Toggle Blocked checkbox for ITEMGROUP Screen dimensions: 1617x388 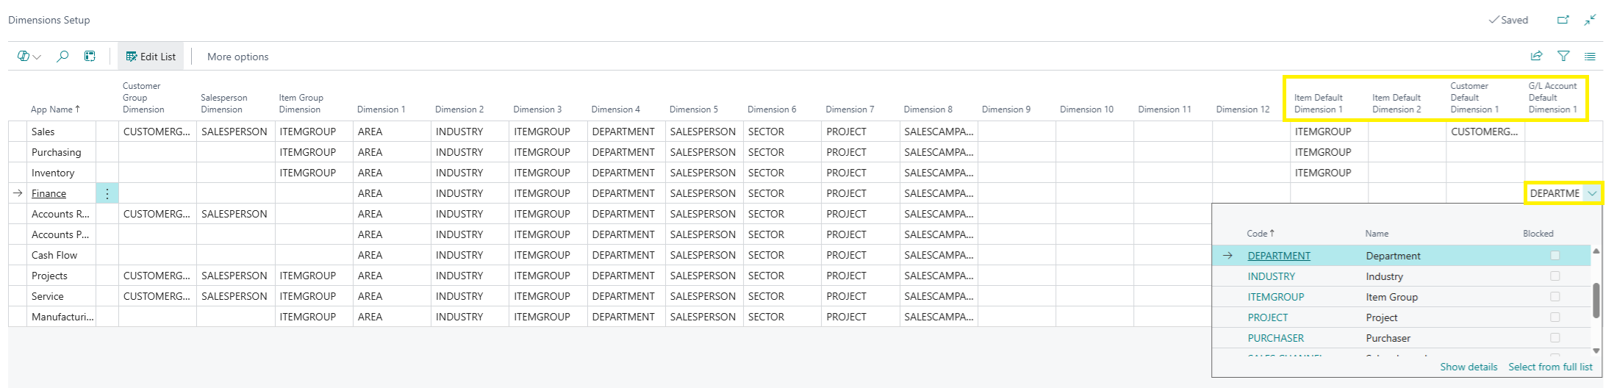click(x=1555, y=297)
